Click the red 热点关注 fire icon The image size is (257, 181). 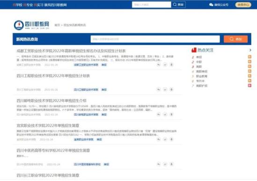pos(194,50)
